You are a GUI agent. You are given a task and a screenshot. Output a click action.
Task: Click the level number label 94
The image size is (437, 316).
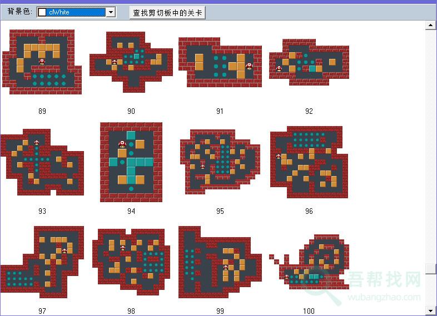(x=131, y=211)
